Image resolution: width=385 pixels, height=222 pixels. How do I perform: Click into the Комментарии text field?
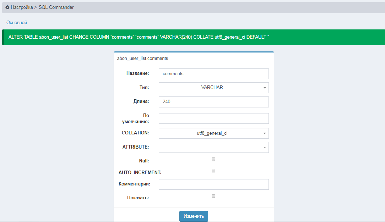pos(213,184)
